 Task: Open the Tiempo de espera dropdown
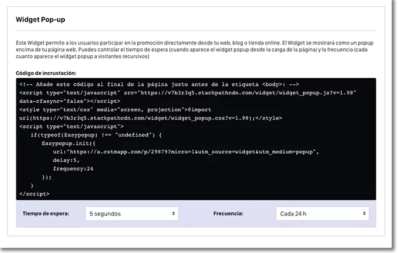[x=132, y=214]
